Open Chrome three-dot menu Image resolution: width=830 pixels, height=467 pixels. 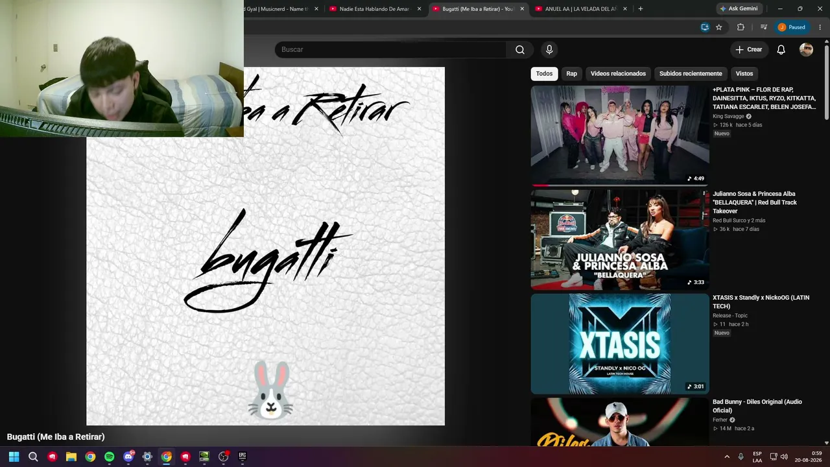820,27
